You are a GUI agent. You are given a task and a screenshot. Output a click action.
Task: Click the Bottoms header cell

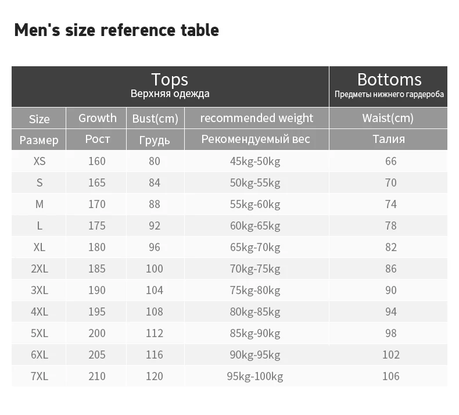pos(389,87)
